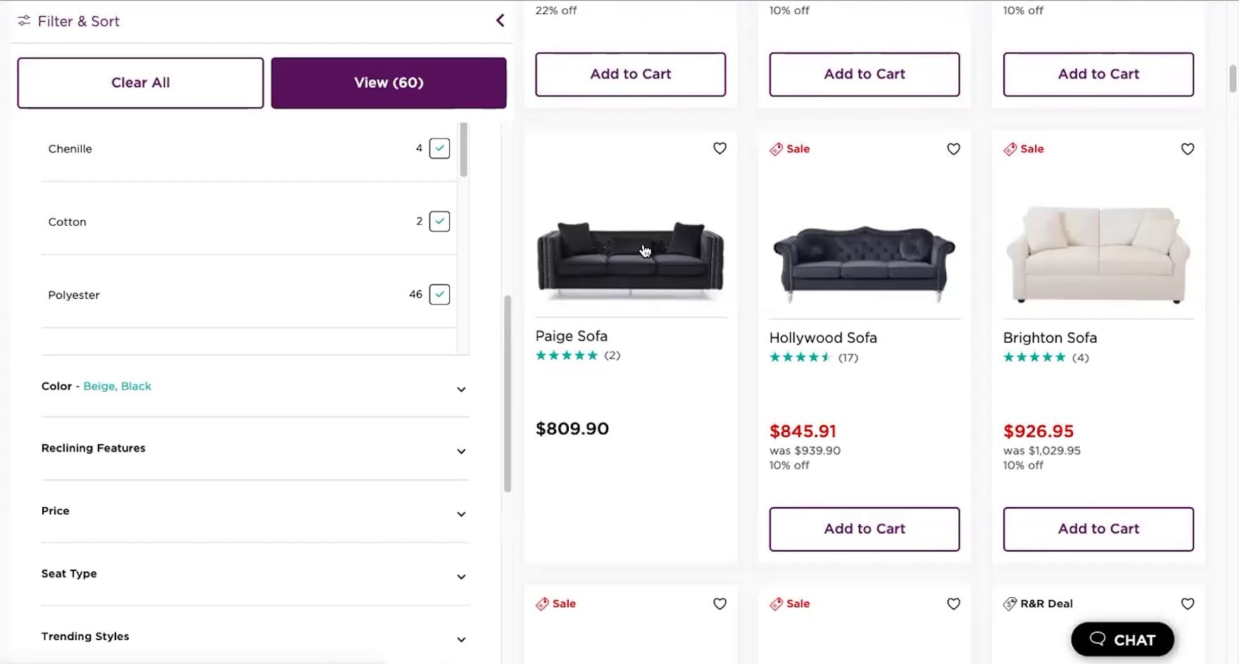This screenshot has height=664, width=1239.
Task: Open the Brighton Sofa product image
Action: coord(1098,255)
